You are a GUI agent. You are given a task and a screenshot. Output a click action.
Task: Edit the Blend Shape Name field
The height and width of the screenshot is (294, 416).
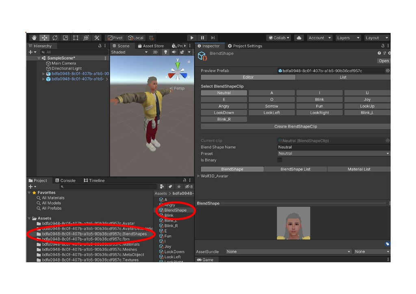[334, 147]
